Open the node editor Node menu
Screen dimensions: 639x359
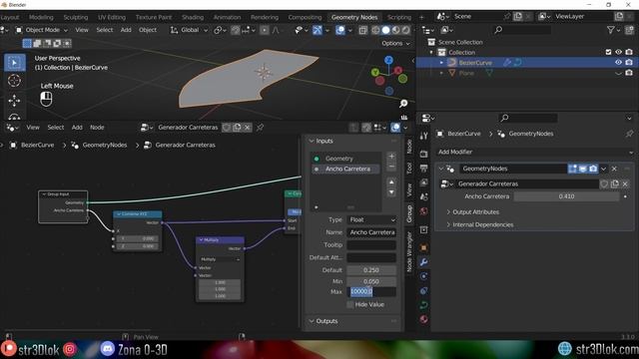click(x=97, y=128)
